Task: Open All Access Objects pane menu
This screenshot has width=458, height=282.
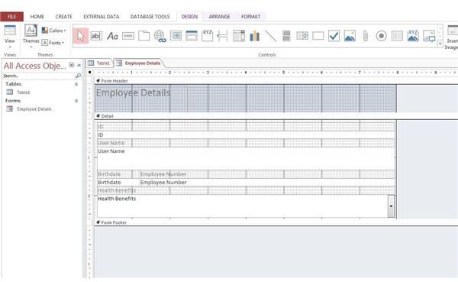Action: pos(72,65)
